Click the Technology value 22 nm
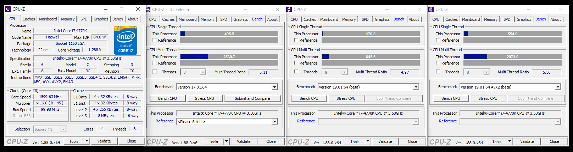The height and width of the screenshot is (152, 573). pyautogui.click(x=43, y=50)
